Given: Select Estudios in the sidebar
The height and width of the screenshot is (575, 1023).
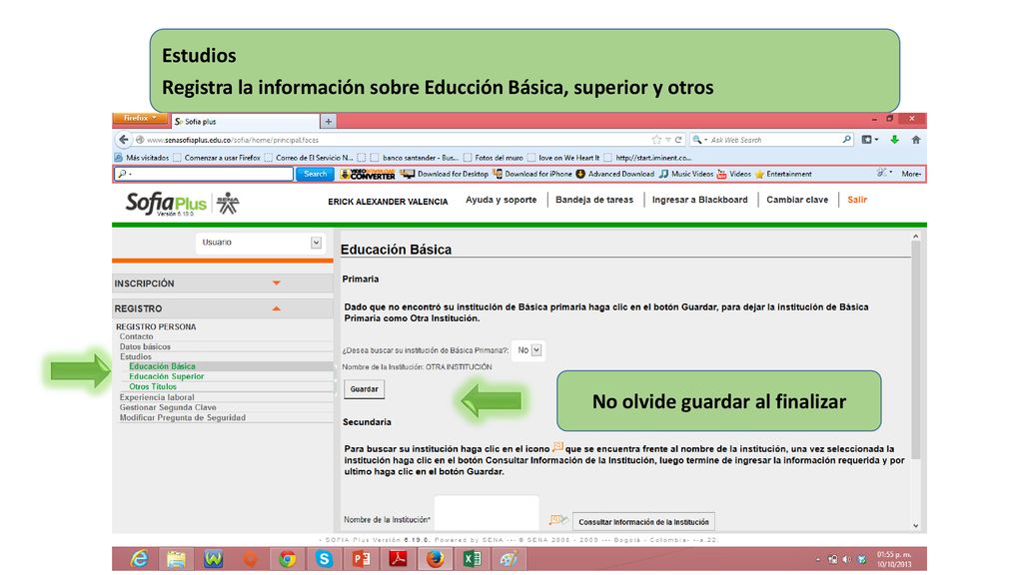Looking at the screenshot, I should click(136, 356).
